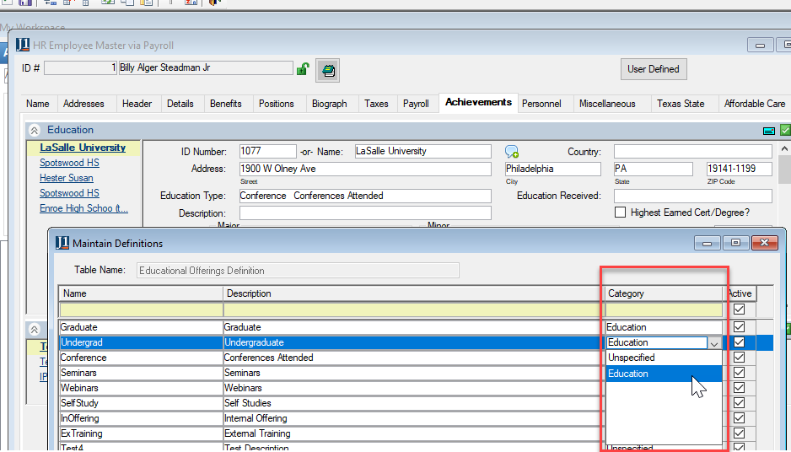Switch to the Benefits tab

pyautogui.click(x=226, y=104)
